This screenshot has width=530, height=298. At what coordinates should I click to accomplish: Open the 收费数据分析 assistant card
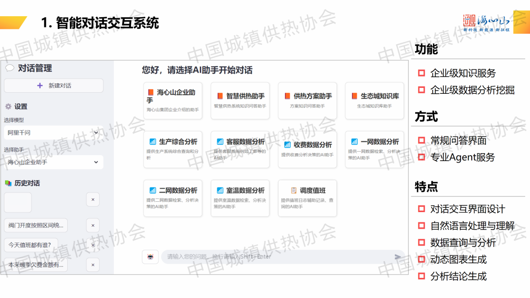[x=307, y=149]
